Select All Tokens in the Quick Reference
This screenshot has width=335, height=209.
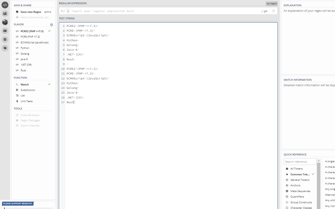tap(297, 169)
